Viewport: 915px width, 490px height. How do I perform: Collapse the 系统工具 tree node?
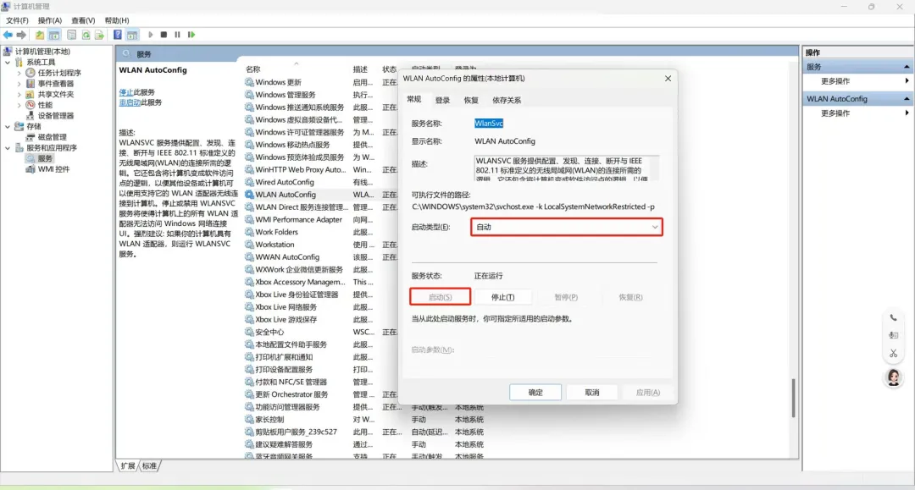(x=8, y=63)
